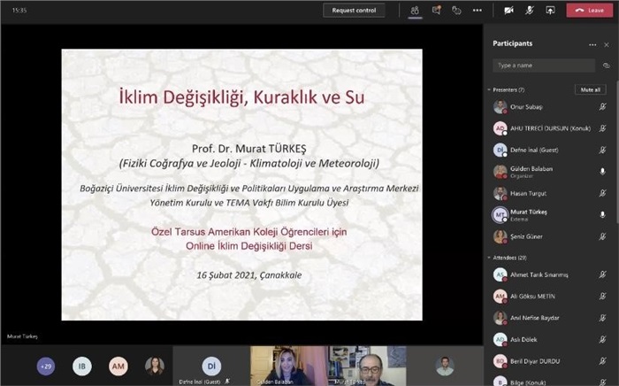Open More actions ellipsis in meeting toolbar
Viewport: 619px width, 386px height.
pyautogui.click(x=478, y=11)
